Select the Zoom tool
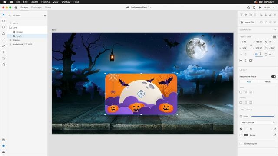 [3, 65]
